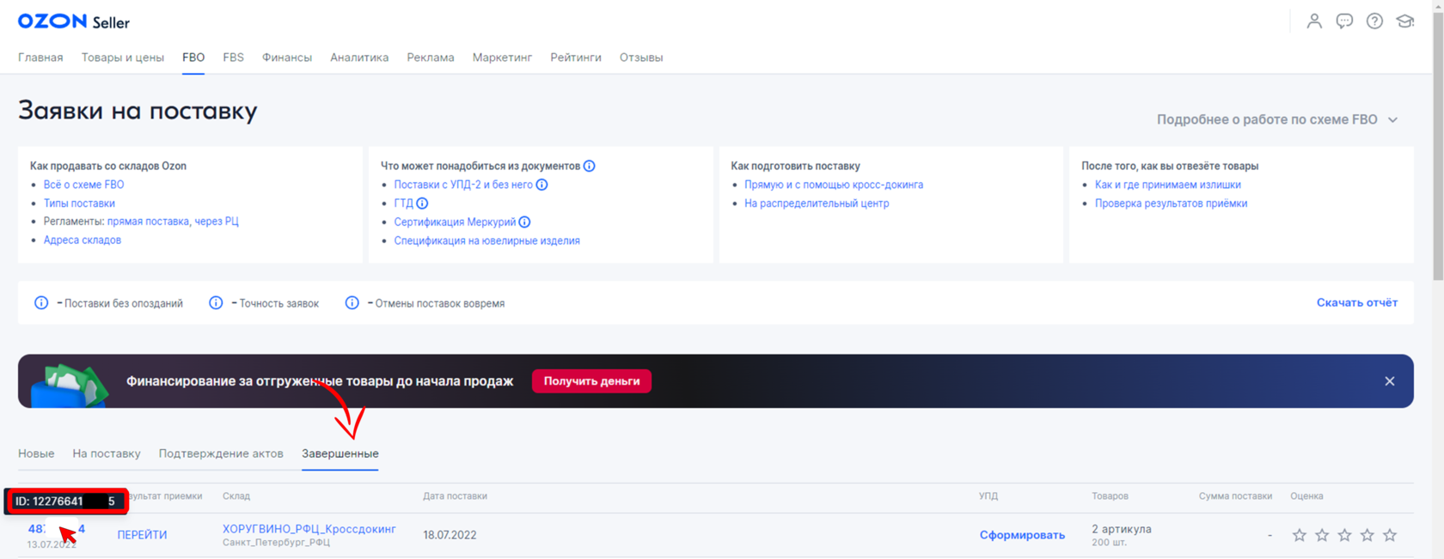Click the Дата поставки column header
The image size is (1444, 559).
click(x=455, y=496)
